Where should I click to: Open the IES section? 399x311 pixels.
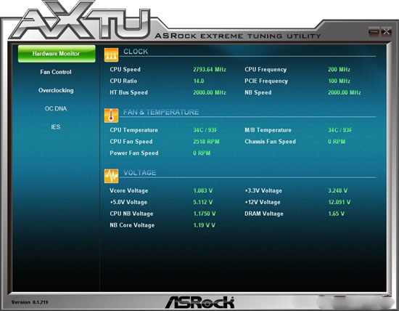coord(56,127)
